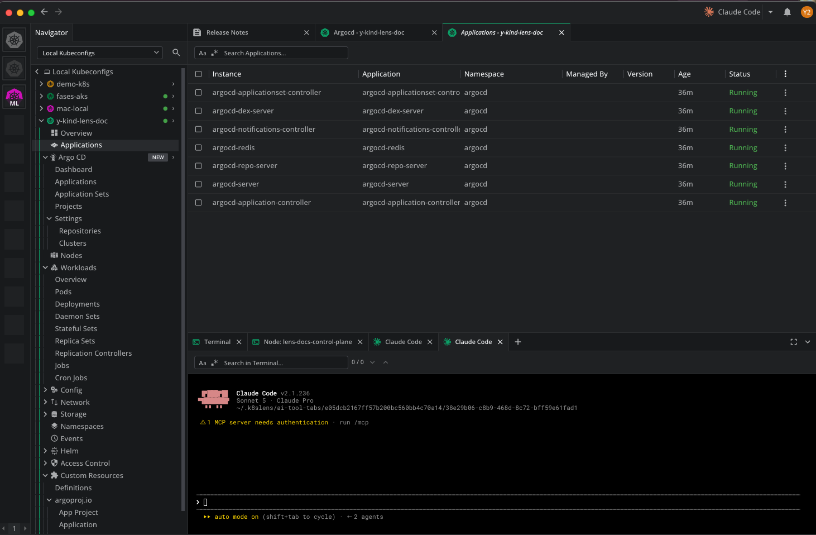Open table column options menu in header

(x=785, y=74)
